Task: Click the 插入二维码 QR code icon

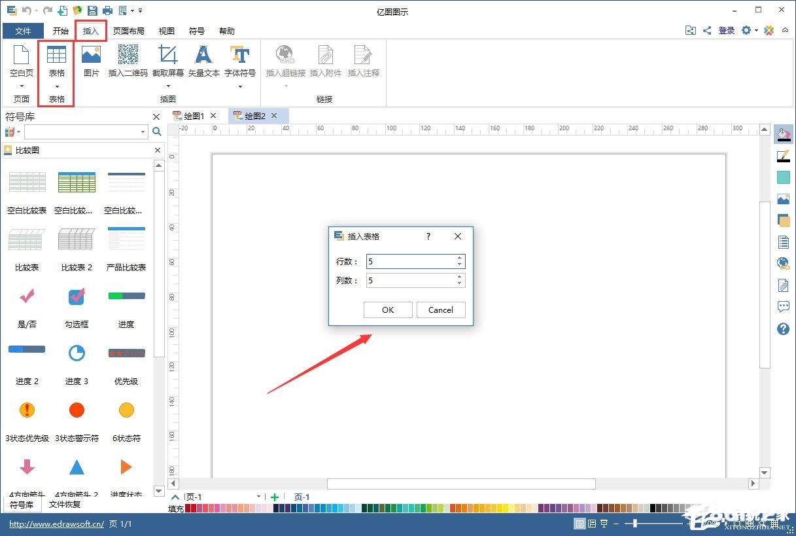Action: 128,55
